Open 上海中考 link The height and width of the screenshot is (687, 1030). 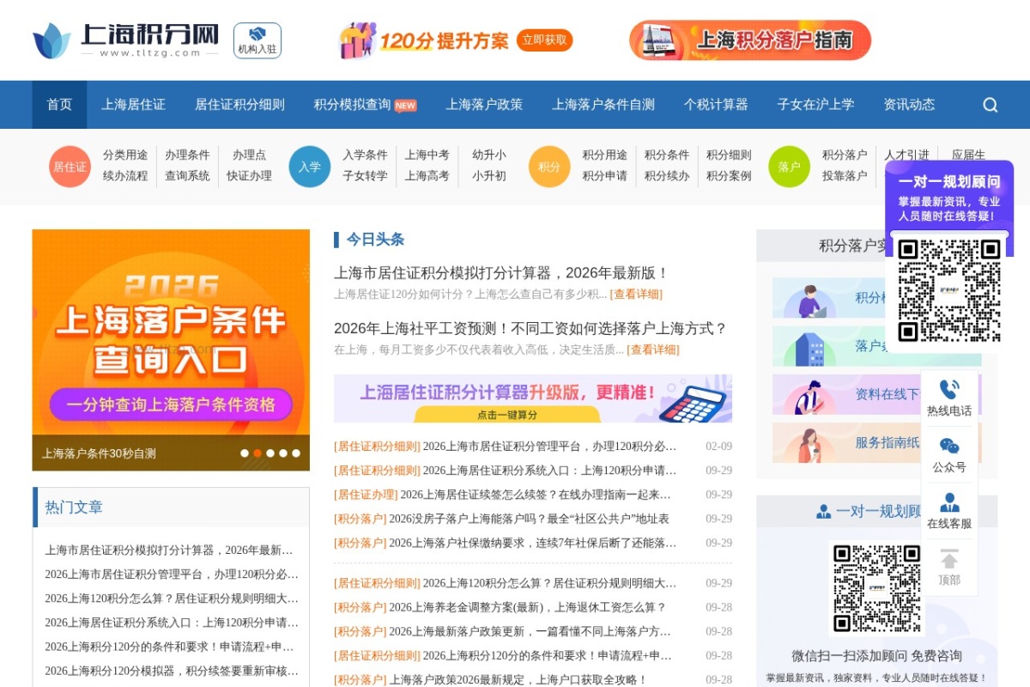[427, 155]
